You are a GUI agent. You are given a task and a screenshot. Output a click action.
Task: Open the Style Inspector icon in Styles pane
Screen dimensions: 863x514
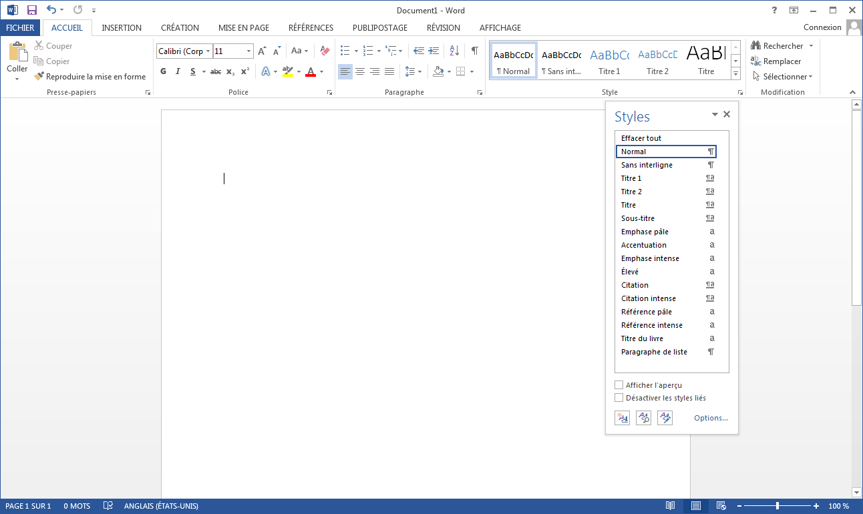pos(643,418)
